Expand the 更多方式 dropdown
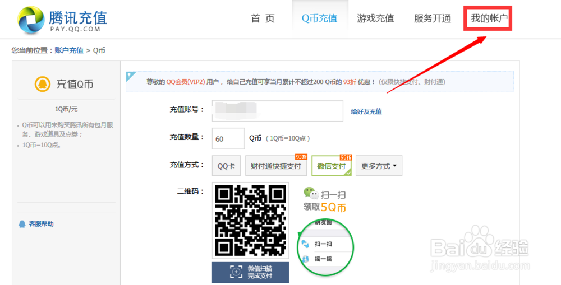The width and height of the screenshot is (561, 285). (x=379, y=166)
